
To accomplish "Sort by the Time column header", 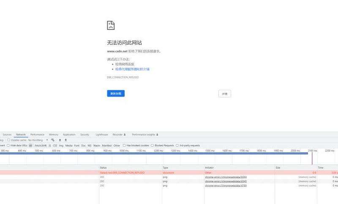I will [327, 167].
